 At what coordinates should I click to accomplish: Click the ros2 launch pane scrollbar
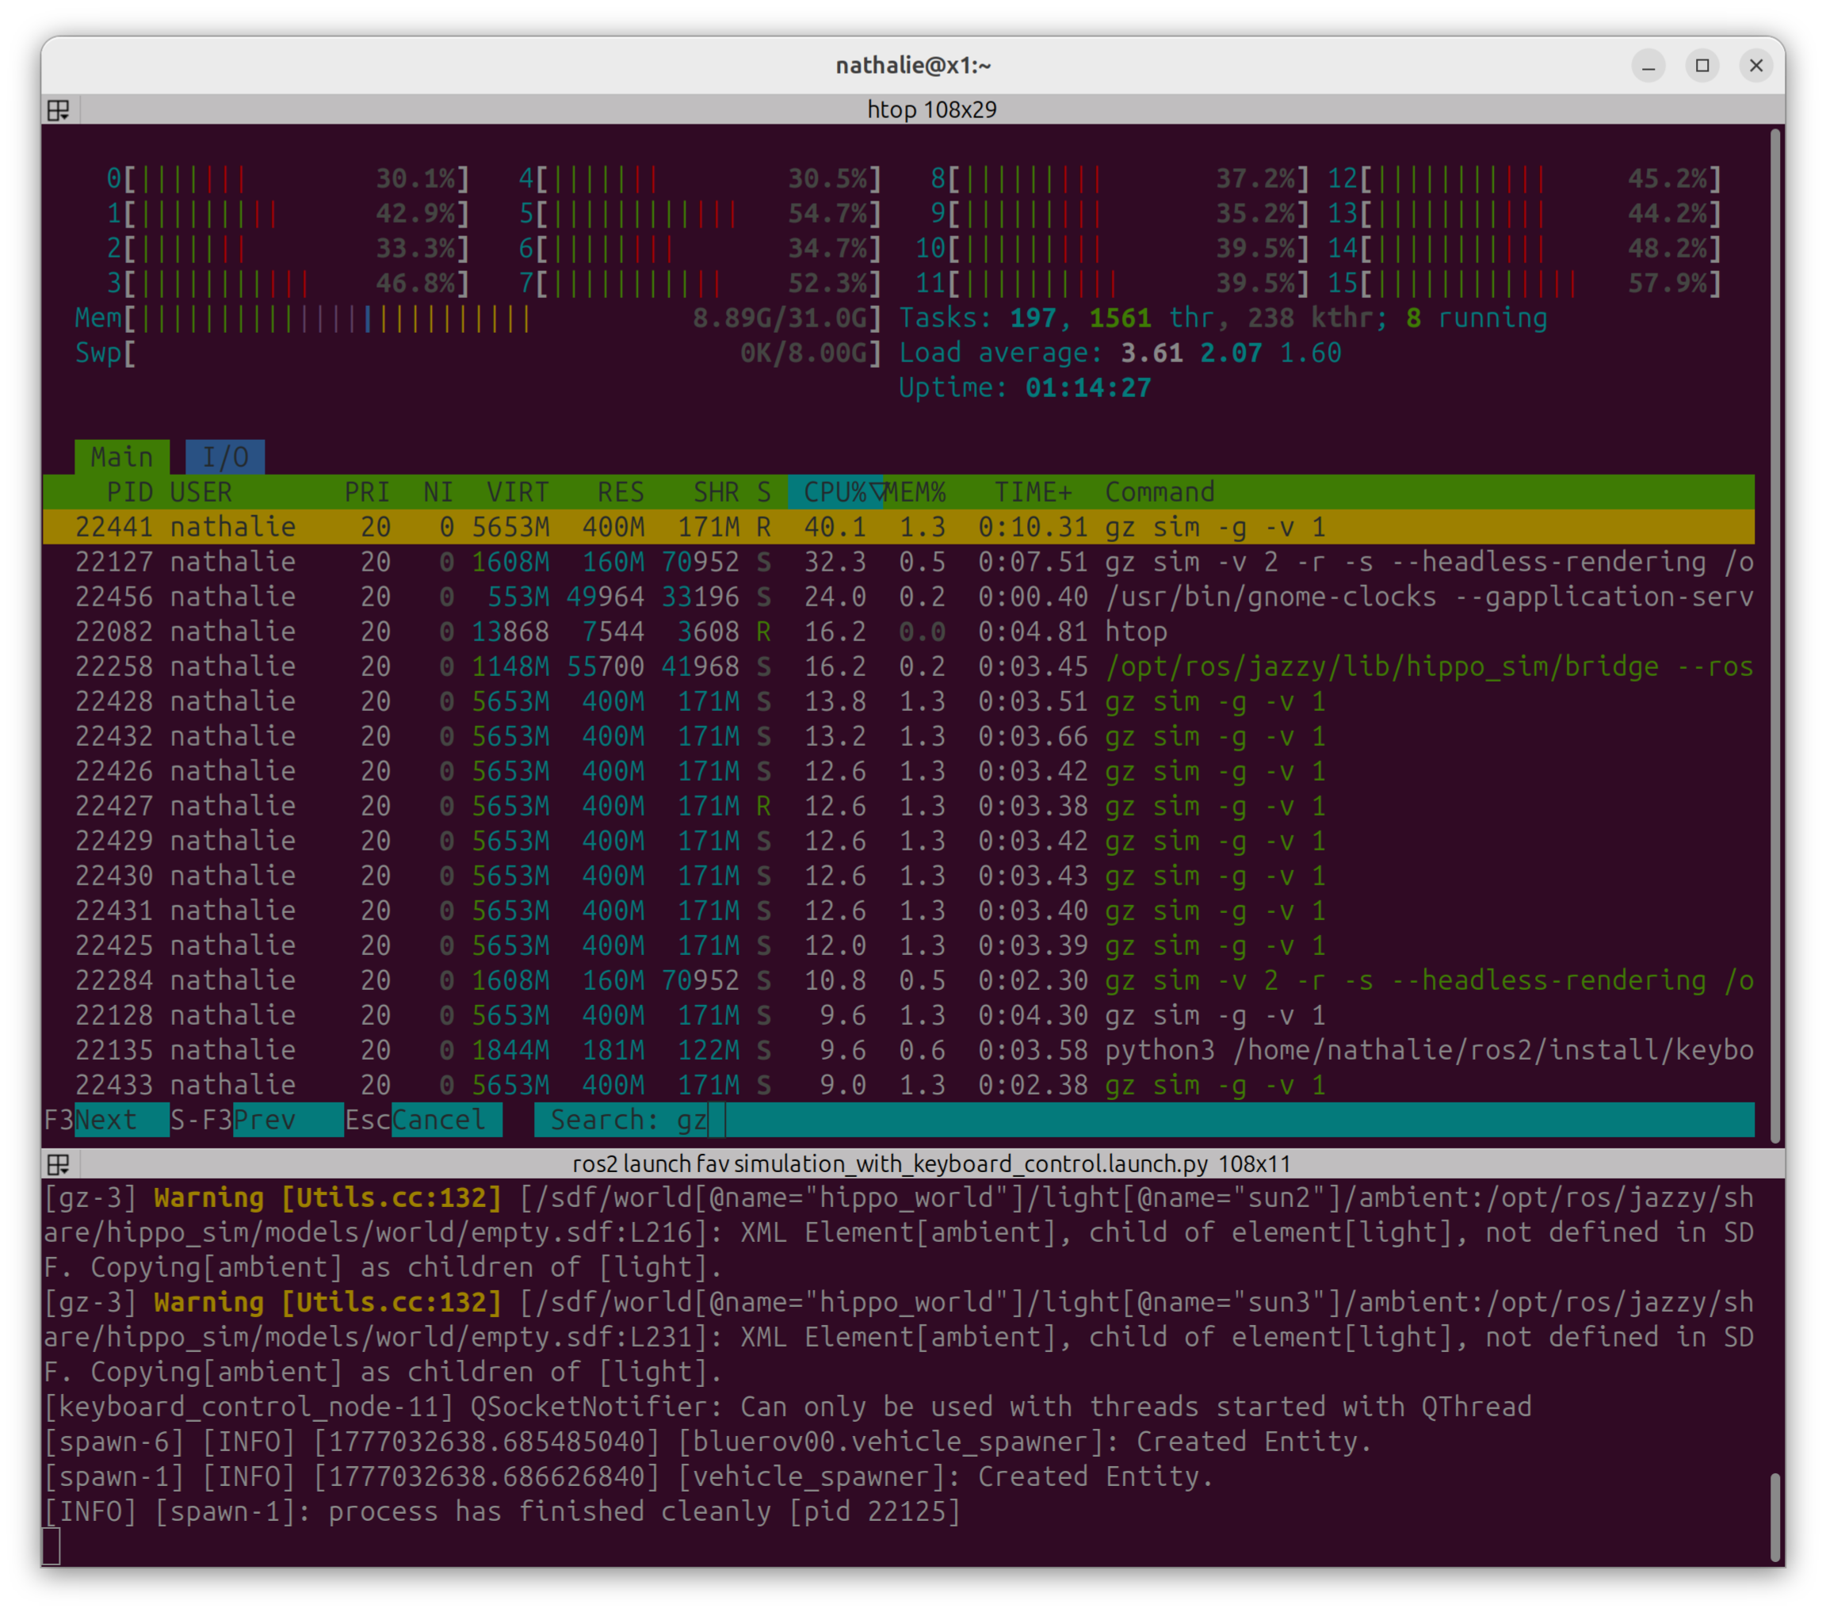[1776, 1516]
